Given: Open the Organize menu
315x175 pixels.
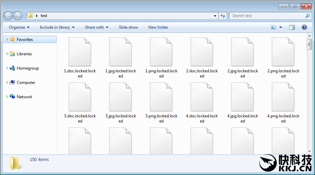Looking at the screenshot, I should tap(19, 27).
